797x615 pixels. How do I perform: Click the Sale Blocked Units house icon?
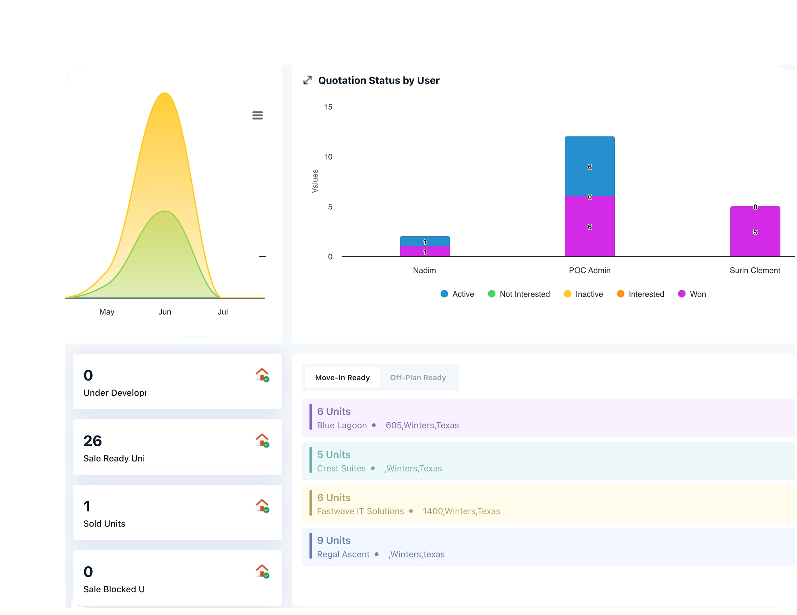262,571
